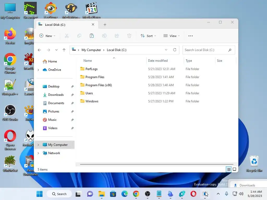Open the Sort dropdown menu
The image size is (267, 200).
coord(148,36)
